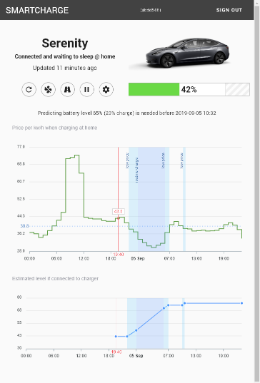Open settings gear icon
This screenshot has width=260, height=383.
click(x=106, y=89)
